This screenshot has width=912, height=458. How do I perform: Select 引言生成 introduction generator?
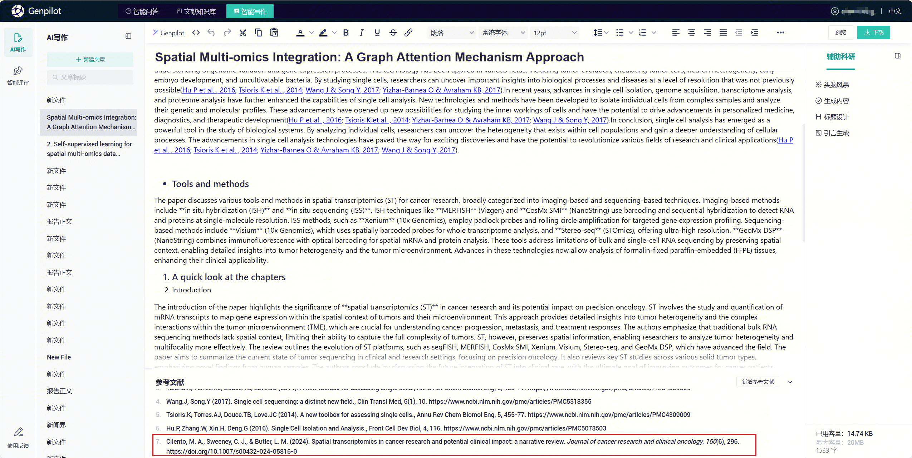pos(832,133)
